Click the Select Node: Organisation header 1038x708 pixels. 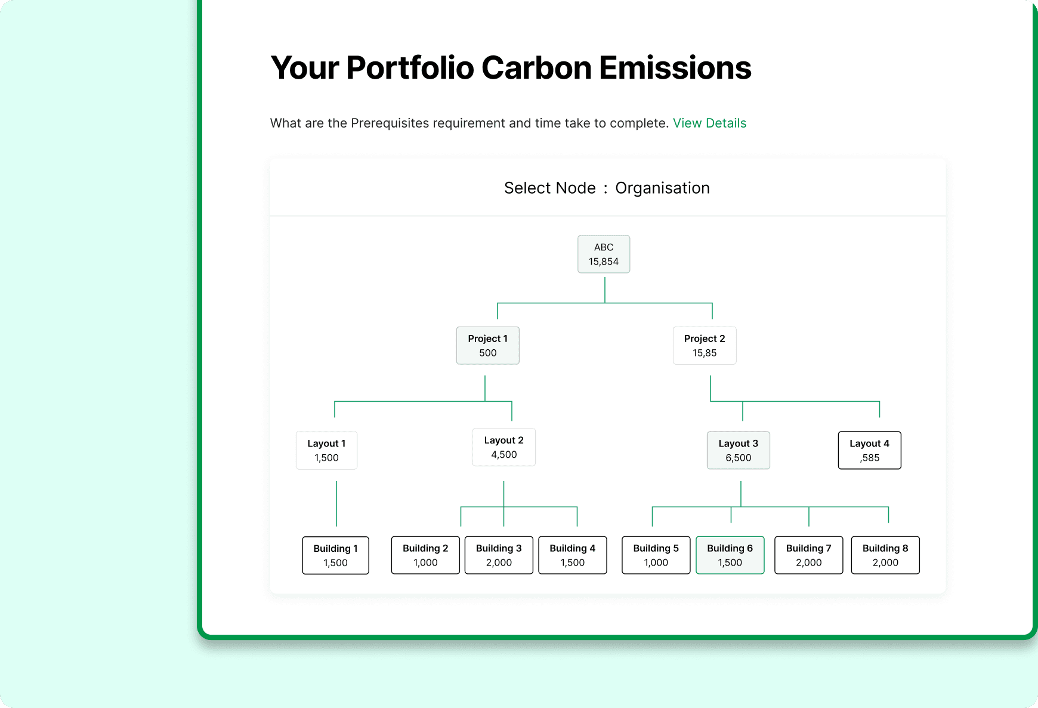tap(606, 187)
